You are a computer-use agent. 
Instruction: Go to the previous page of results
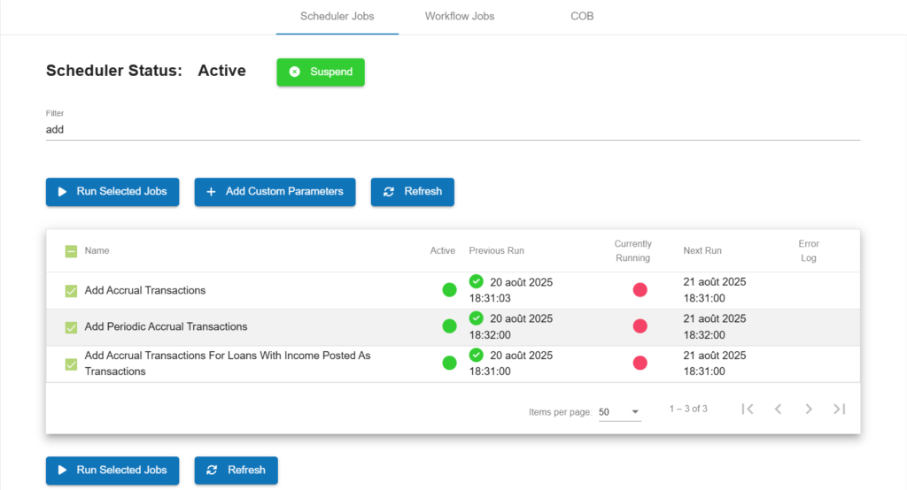click(778, 410)
